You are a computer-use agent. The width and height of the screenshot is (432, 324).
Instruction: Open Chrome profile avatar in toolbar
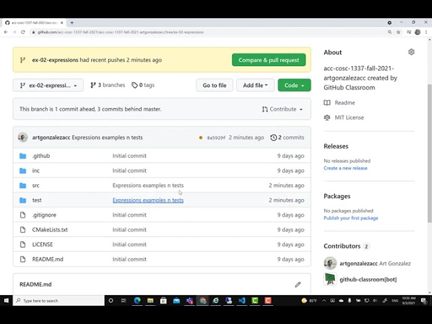point(418,32)
